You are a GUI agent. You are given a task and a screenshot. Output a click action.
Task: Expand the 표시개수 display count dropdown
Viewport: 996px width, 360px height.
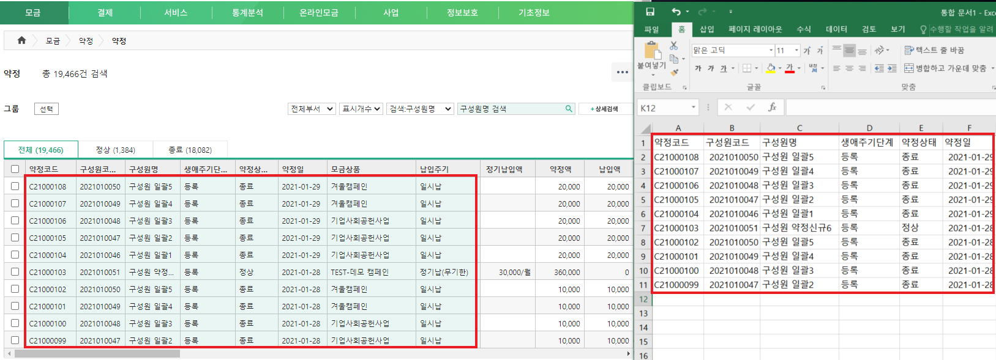click(361, 109)
